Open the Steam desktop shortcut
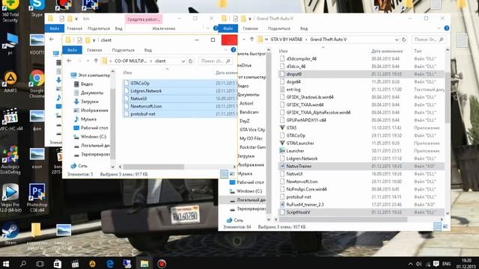This screenshot has width=479, height=269. [x=10, y=234]
